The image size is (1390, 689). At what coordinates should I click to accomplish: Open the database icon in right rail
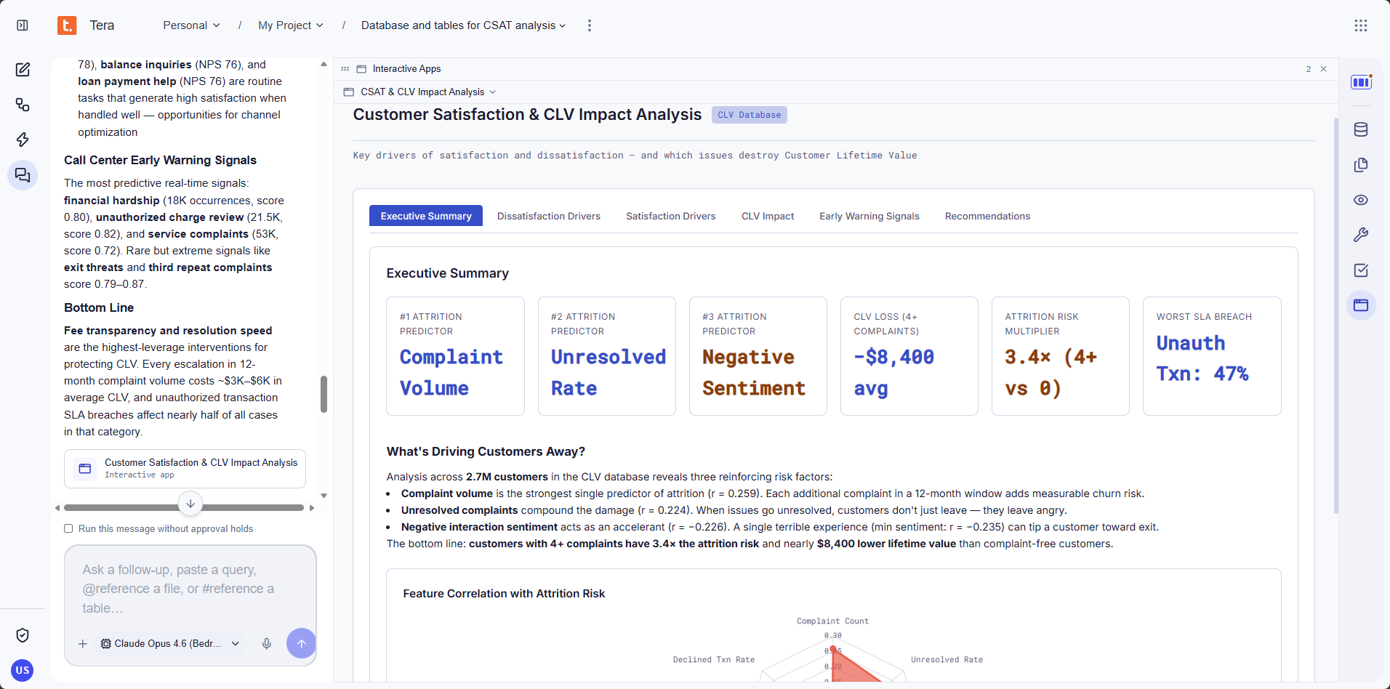(x=1361, y=129)
